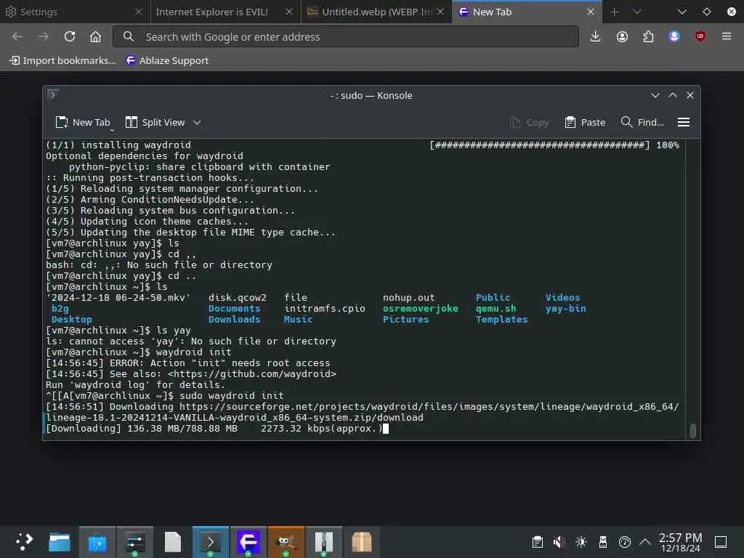The width and height of the screenshot is (744, 558).
Task: Open the Konsole hamburger menu
Action: click(x=684, y=122)
